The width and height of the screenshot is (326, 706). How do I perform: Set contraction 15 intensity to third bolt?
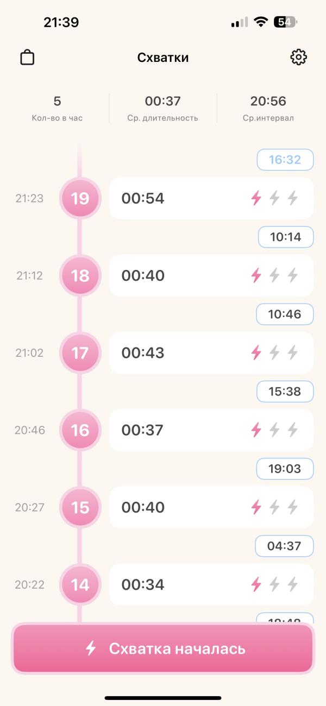pos(293,507)
